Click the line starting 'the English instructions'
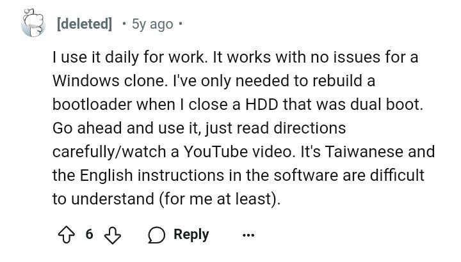 [238, 176]
